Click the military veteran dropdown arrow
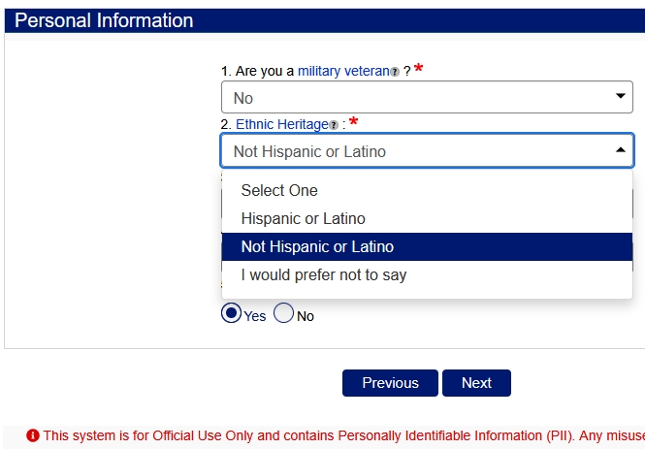645x449 pixels. tap(621, 97)
